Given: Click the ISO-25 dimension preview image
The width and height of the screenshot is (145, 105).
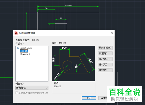Looking at the screenshot, I should 73,64.
